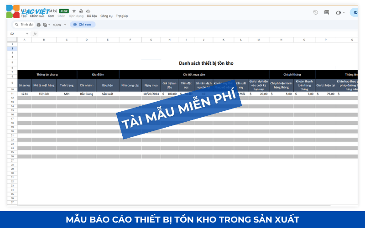365x228 pixels.
Task: Click cell containing "Mới"
Action: 67,94
